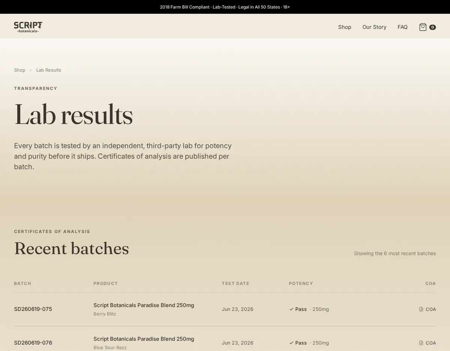Open the FAQ navigation item
This screenshot has height=351, width=450.
[402, 27]
